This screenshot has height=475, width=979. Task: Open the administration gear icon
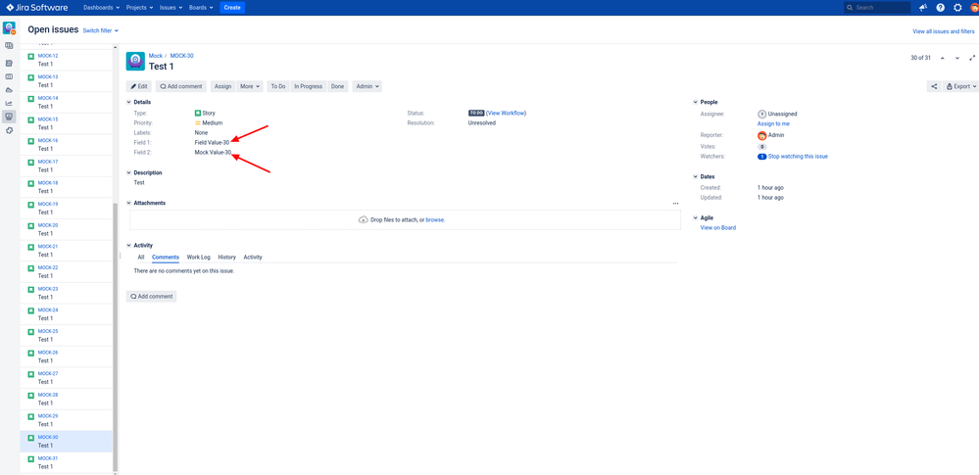pos(957,8)
